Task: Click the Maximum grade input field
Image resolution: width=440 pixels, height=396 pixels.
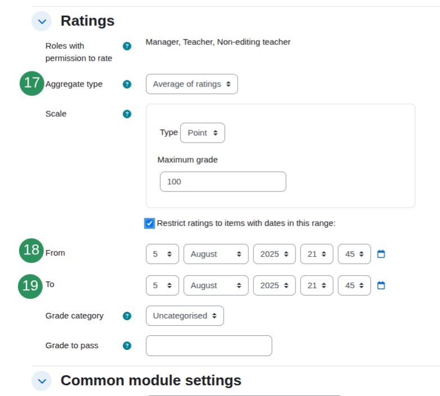Action: 223,182
